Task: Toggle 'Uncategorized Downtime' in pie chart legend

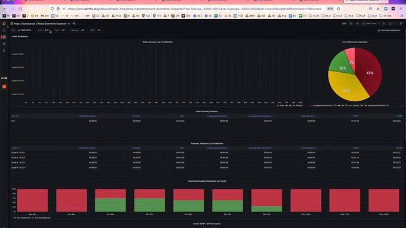Action: click(x=324, y=106)
